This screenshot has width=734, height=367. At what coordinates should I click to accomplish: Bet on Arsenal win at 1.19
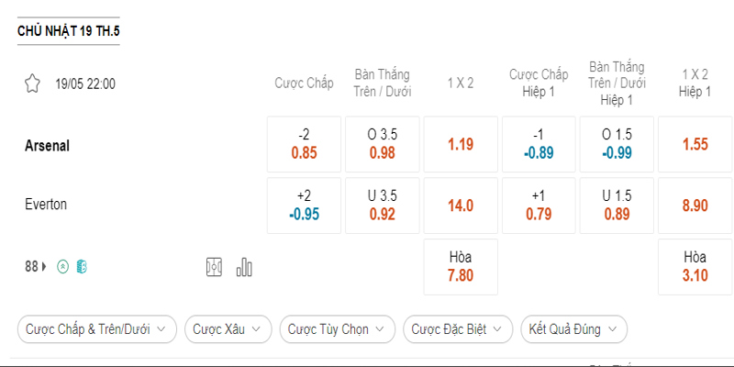(x=461, y=144)
